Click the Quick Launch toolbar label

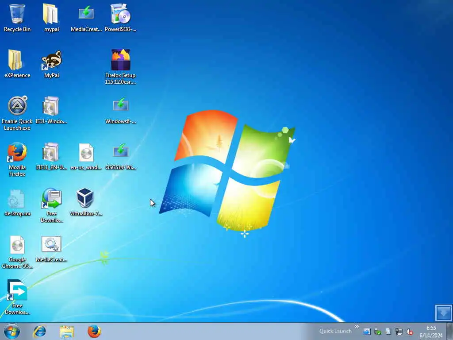(335, 331)
